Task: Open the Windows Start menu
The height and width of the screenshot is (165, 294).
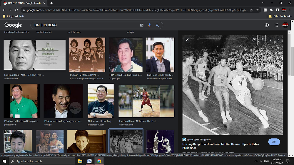Action: point(4,161)
